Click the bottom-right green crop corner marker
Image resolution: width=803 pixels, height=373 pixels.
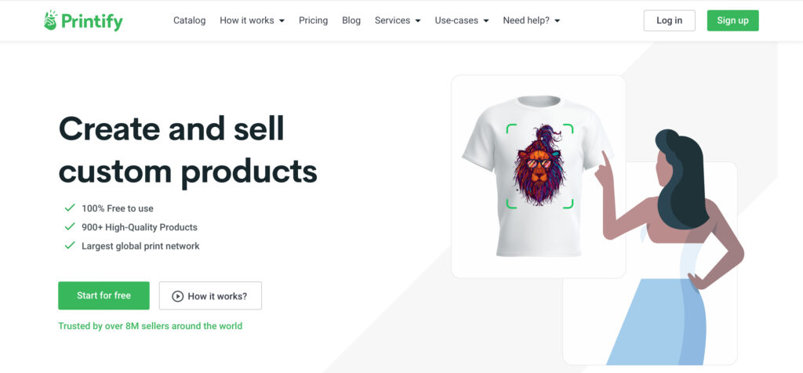pyautogui.click(x=568, y=204)
